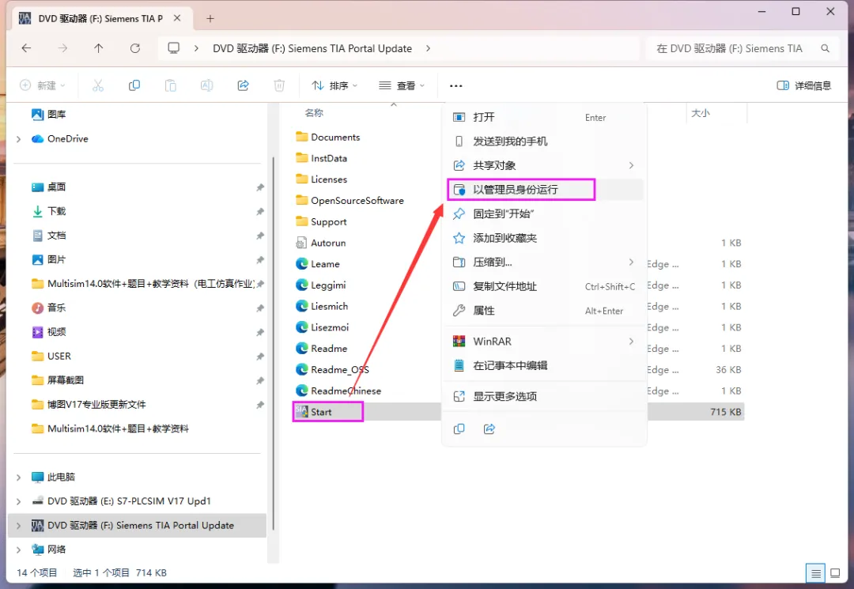Viewport: 854px width, 589px height.
Task: Expand DVD drive (F:) Siemens TIA node
Action: [x=18, y=526]
